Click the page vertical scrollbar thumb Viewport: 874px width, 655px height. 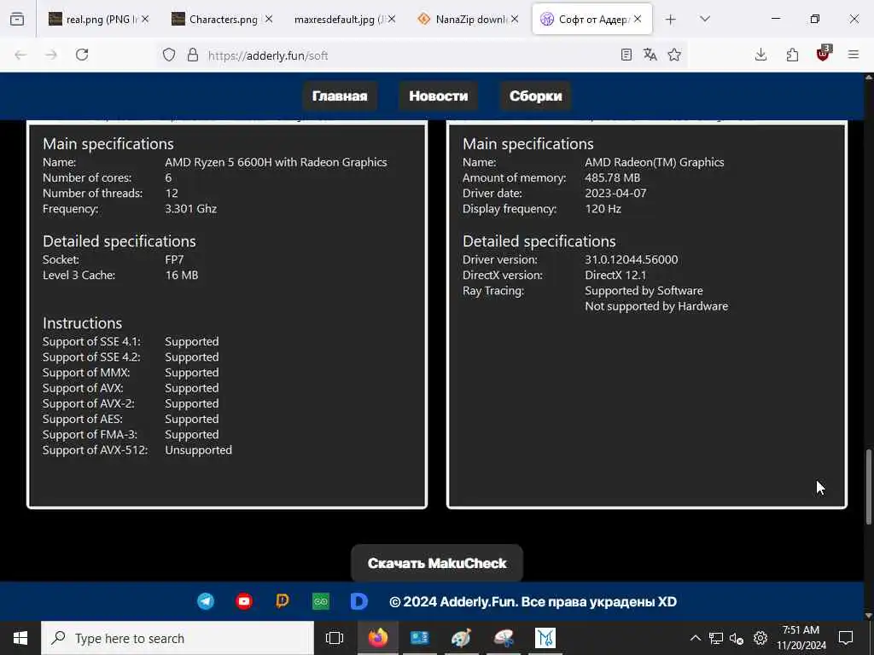(868, 486)
